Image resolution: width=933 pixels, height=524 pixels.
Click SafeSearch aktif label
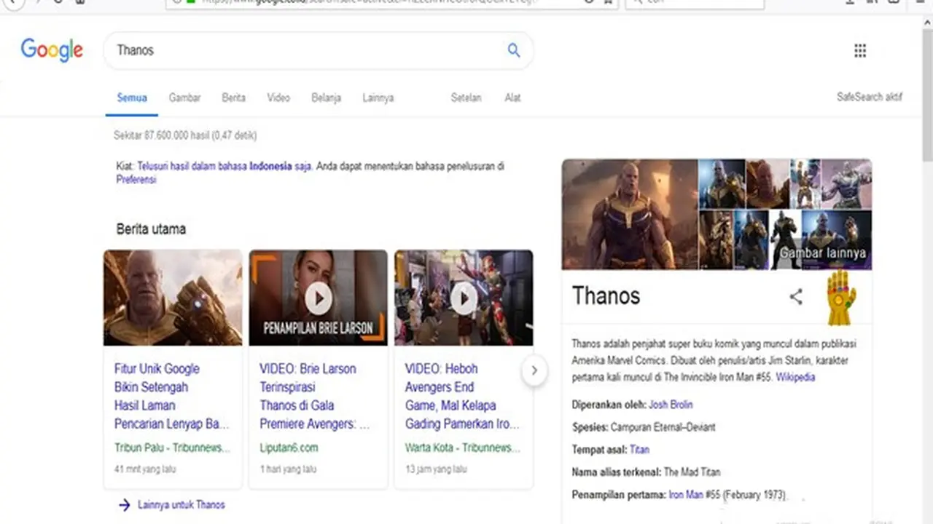[869, 97]
